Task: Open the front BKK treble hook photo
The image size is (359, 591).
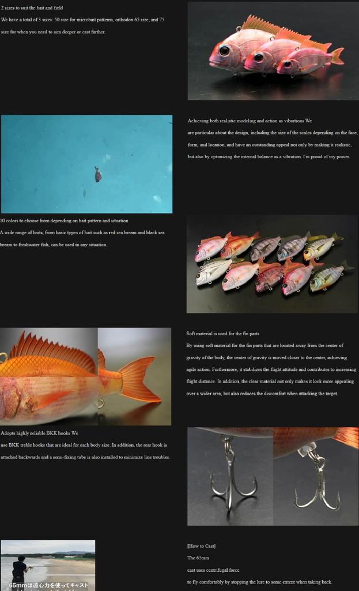Action: coord(230,476)
